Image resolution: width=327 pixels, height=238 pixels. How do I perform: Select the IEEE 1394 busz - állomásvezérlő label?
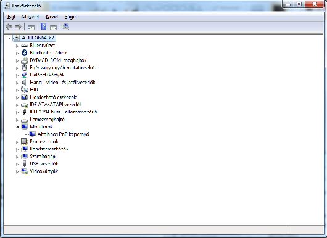click(x=64, y=112)
